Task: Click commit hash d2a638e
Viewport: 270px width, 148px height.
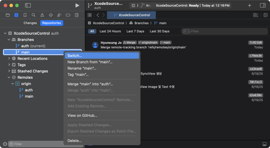Action: click(256, 95)
